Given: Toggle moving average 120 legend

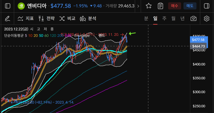Looking at the screenshot, I should click(x=53, y=36).
